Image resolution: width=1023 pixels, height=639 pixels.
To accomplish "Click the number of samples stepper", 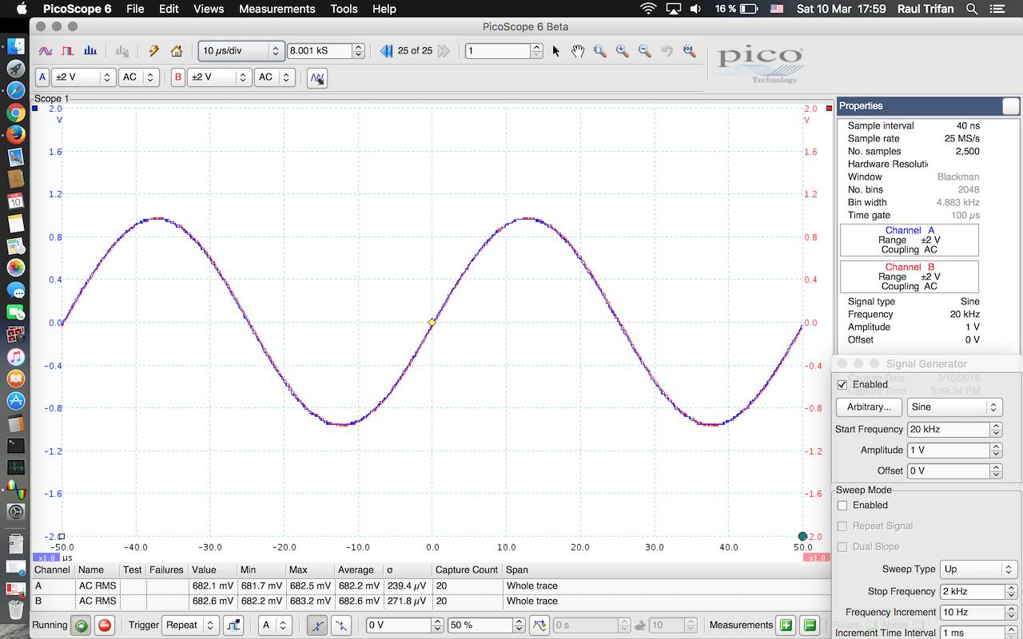I will coord(359,51).
